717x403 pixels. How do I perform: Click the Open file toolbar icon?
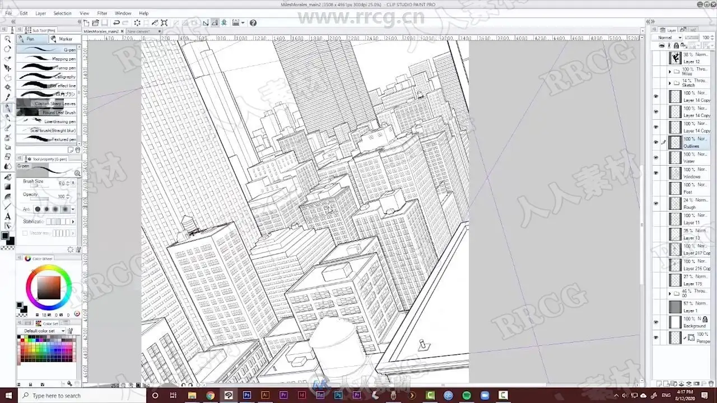tap(96, 23)
